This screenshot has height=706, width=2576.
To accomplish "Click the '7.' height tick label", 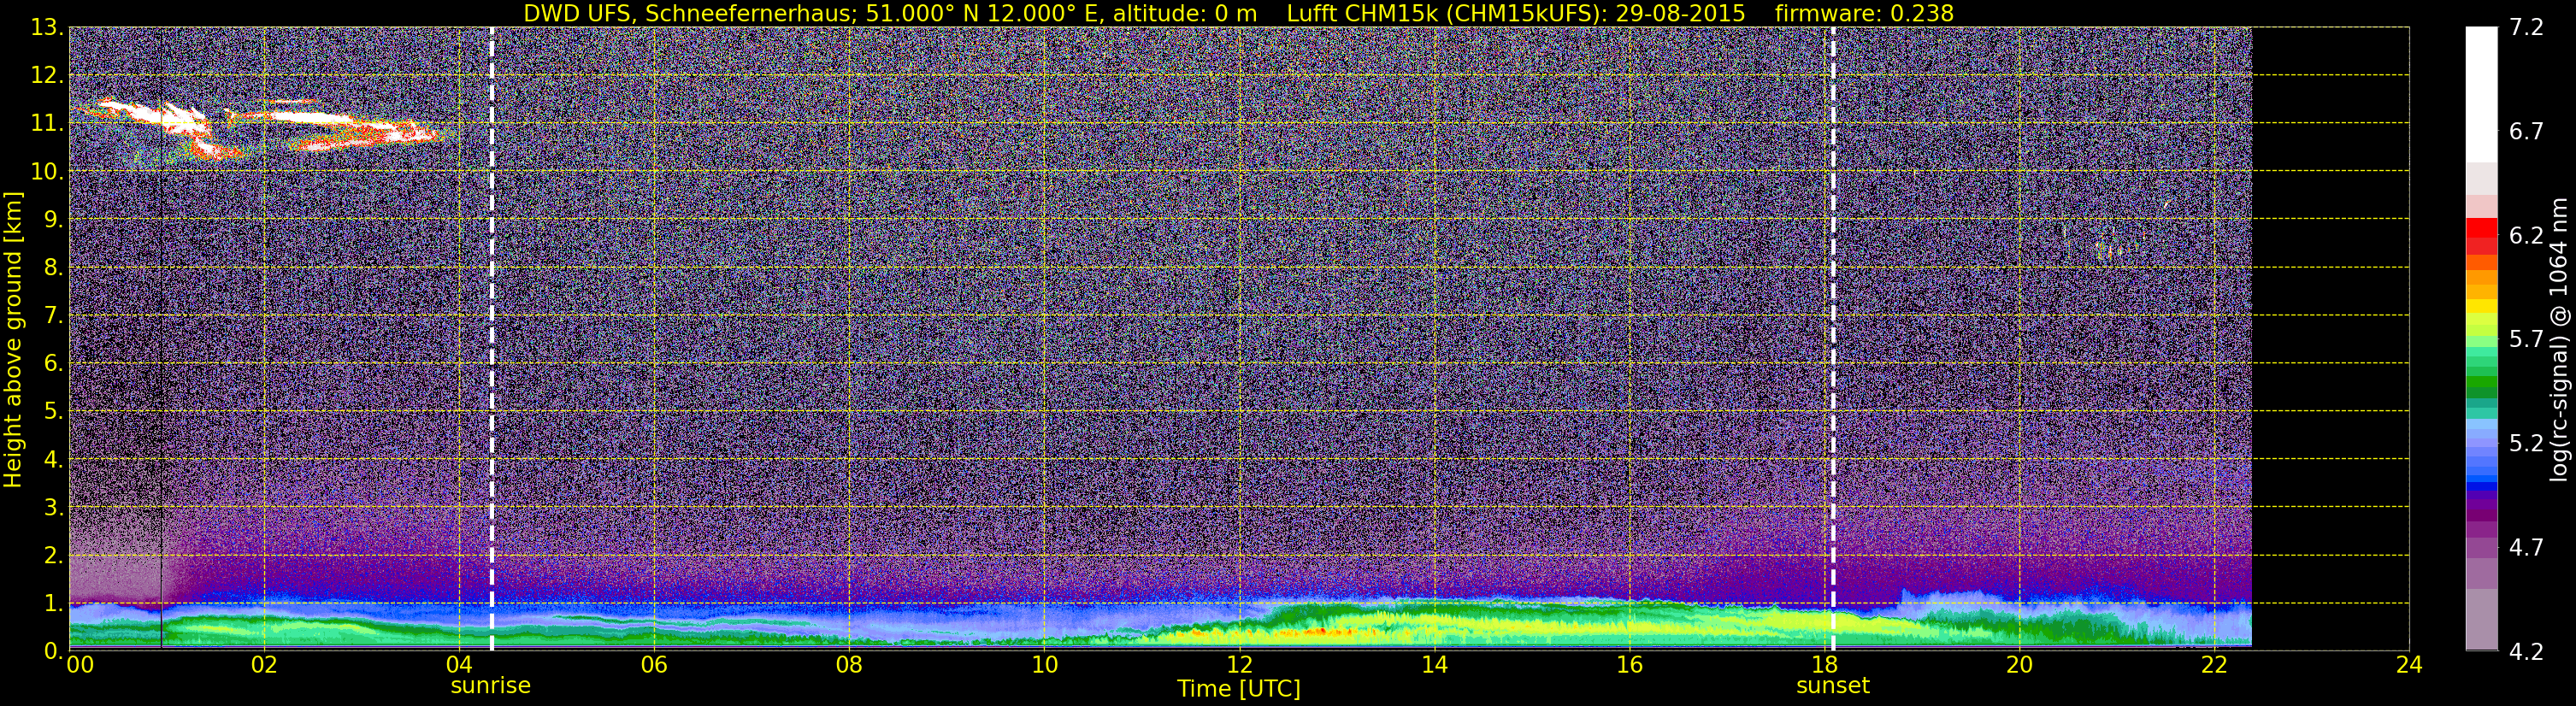I will pos(53,315).
